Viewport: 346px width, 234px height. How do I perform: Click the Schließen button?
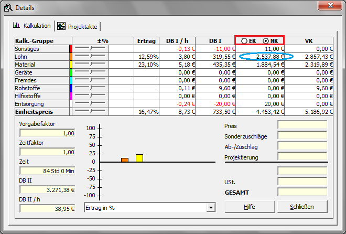click(302, 207)
